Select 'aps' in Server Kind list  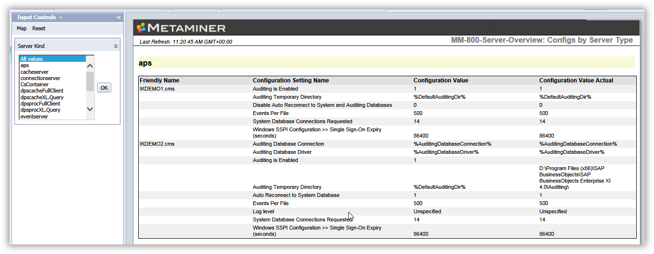coord(52,65)
